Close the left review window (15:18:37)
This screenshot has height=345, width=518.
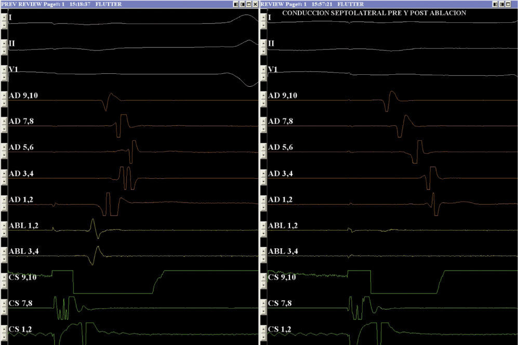255,4
